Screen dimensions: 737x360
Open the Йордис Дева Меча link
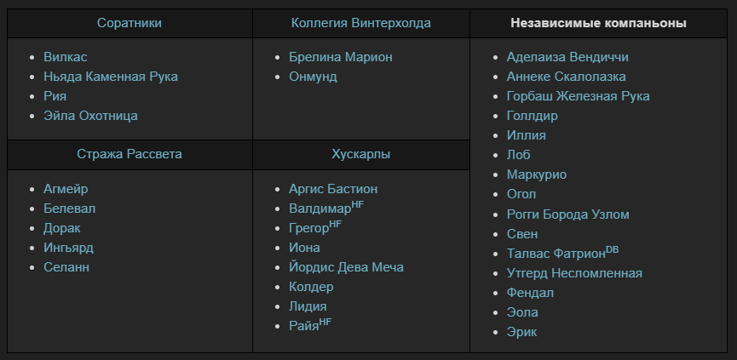346,267
